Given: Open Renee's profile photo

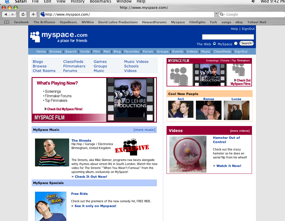Looking at the screenshot, I should [x=209, y=110].
